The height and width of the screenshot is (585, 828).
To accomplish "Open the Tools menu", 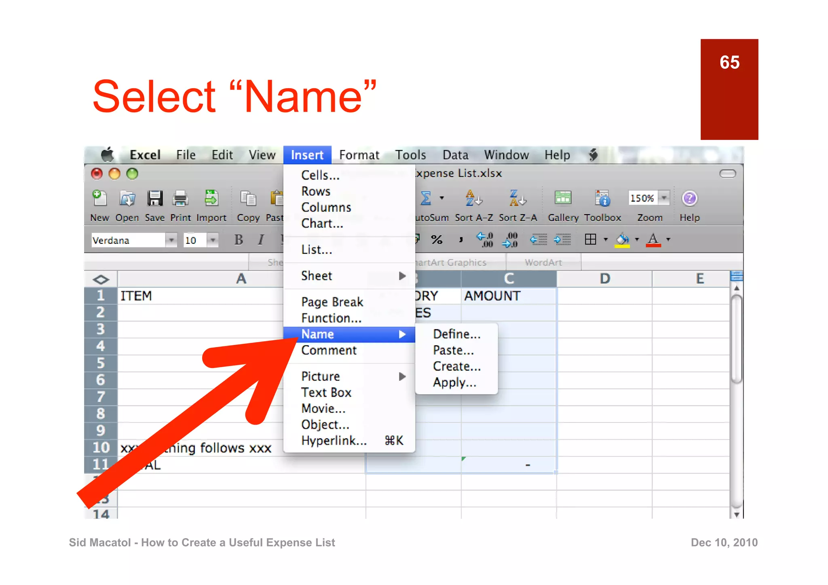I will (x=410, y=155).
